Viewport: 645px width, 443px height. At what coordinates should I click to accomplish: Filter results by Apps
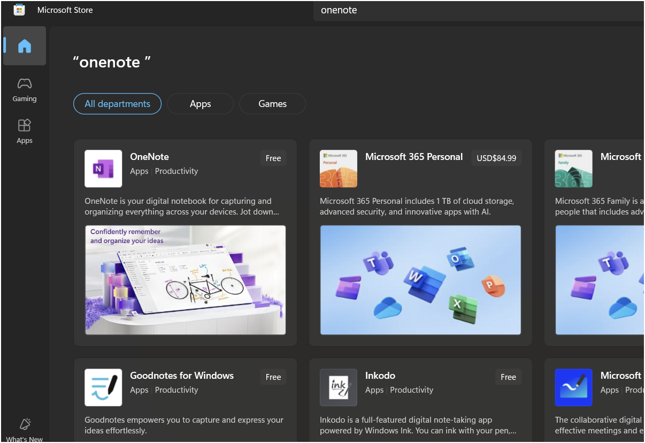tap(201, 104)
